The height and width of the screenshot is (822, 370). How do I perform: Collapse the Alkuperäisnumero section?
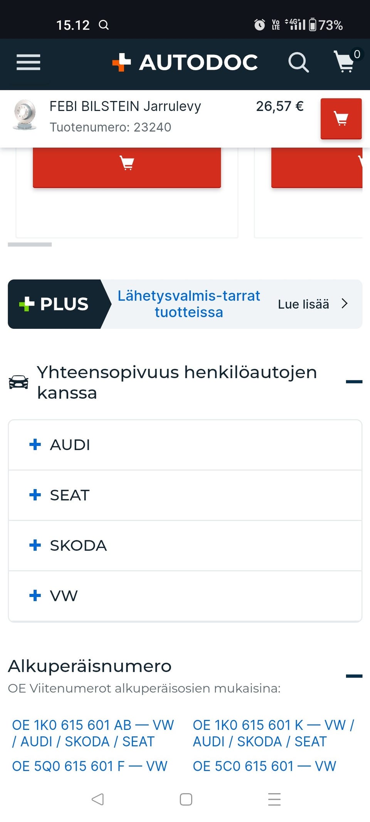click(x=354, y=676)
